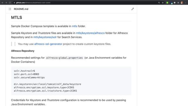Click the lock icon in the address bar

(x=14, y=3)
